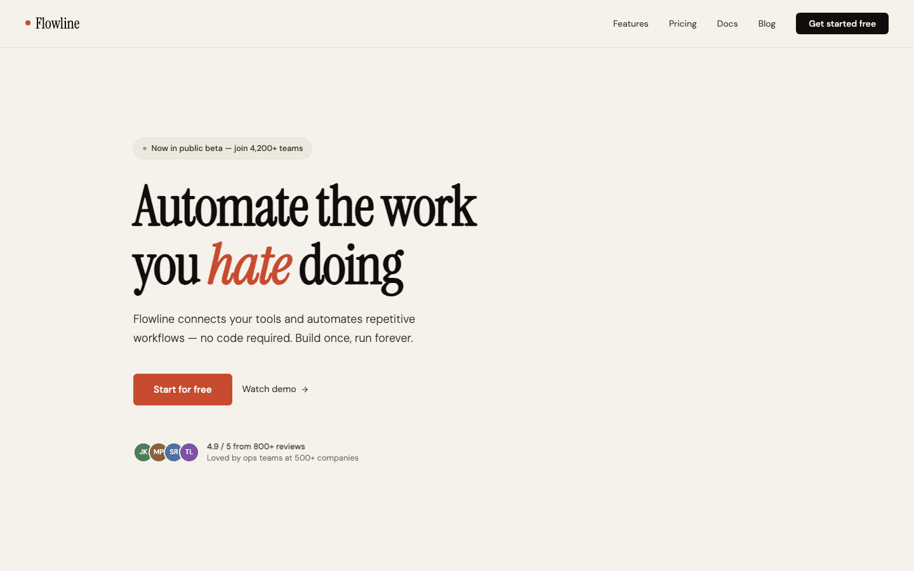Click the 'Automate the work' headline line
914x571 pixels.
(x=305, y=206)
